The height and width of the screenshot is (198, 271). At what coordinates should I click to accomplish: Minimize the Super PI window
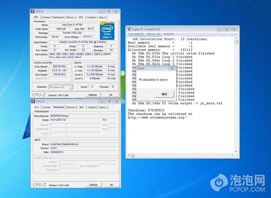click(x=219, y=29)
